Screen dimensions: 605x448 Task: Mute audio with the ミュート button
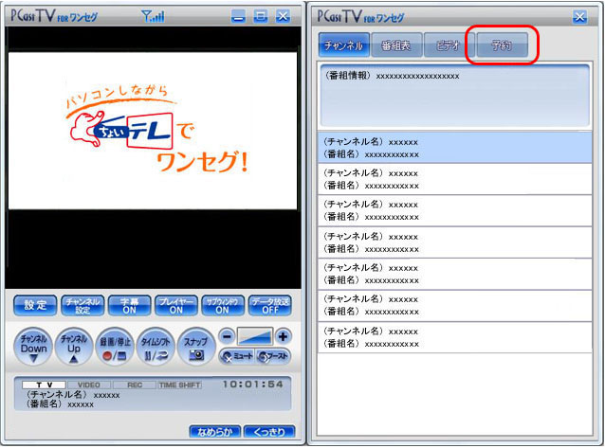click(236, 356)
